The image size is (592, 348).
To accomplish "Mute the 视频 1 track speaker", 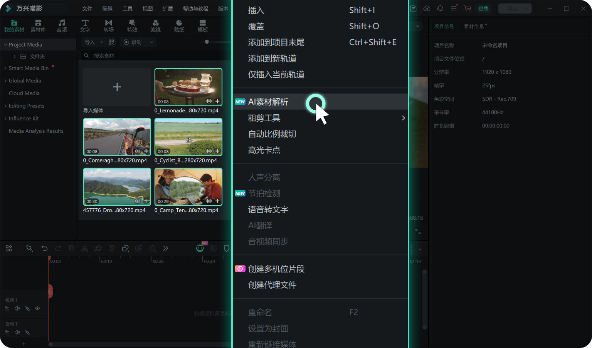I will click(17, 308).
